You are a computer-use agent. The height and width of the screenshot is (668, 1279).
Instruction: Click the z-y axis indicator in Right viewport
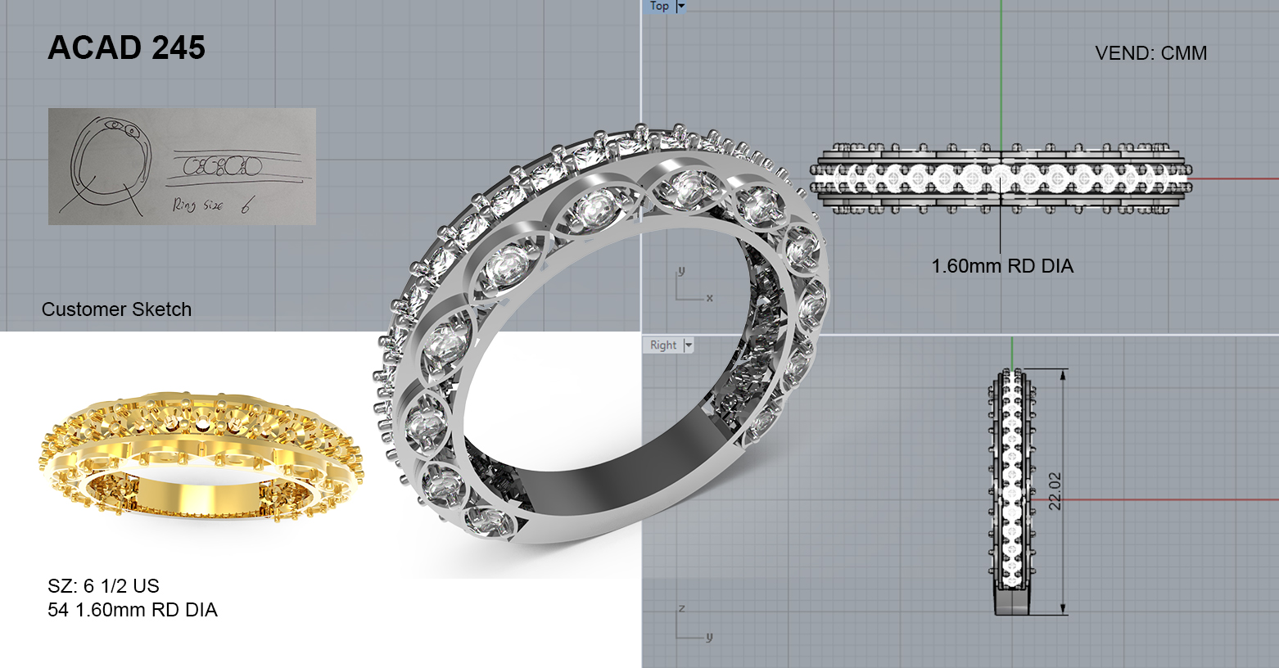point(694,622)
